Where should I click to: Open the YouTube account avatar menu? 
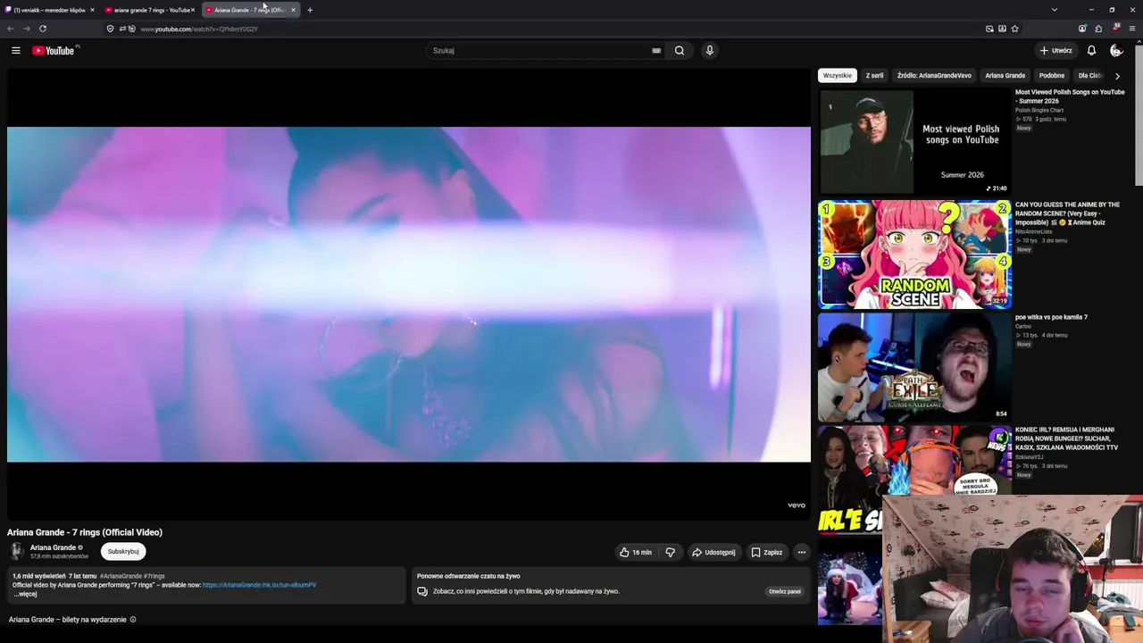click(x=1116, y=51)
